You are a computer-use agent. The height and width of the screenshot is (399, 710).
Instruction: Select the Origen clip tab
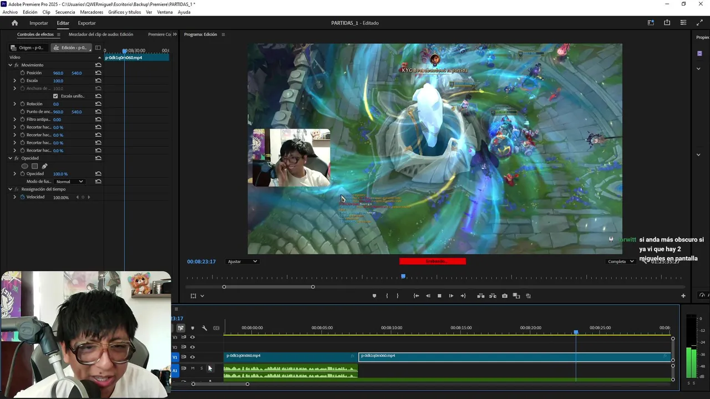point(28,48)
